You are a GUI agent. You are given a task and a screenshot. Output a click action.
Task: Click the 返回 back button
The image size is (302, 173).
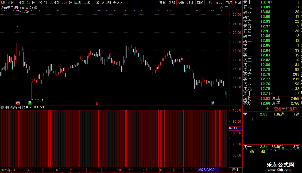(238, 2)
